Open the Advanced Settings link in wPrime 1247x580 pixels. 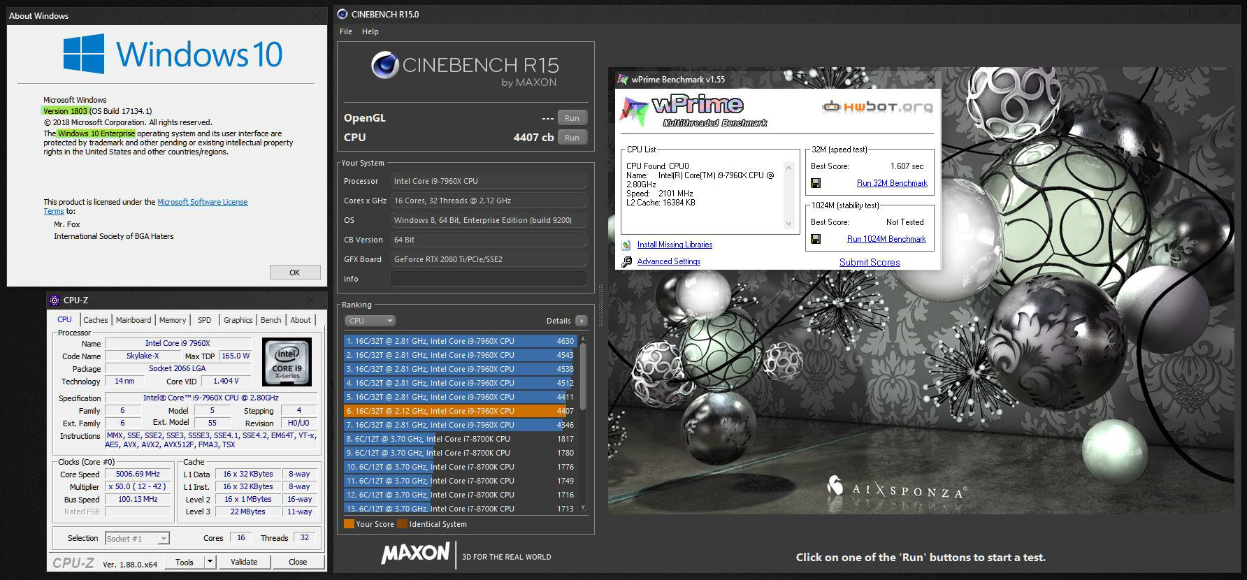point(669,261)
